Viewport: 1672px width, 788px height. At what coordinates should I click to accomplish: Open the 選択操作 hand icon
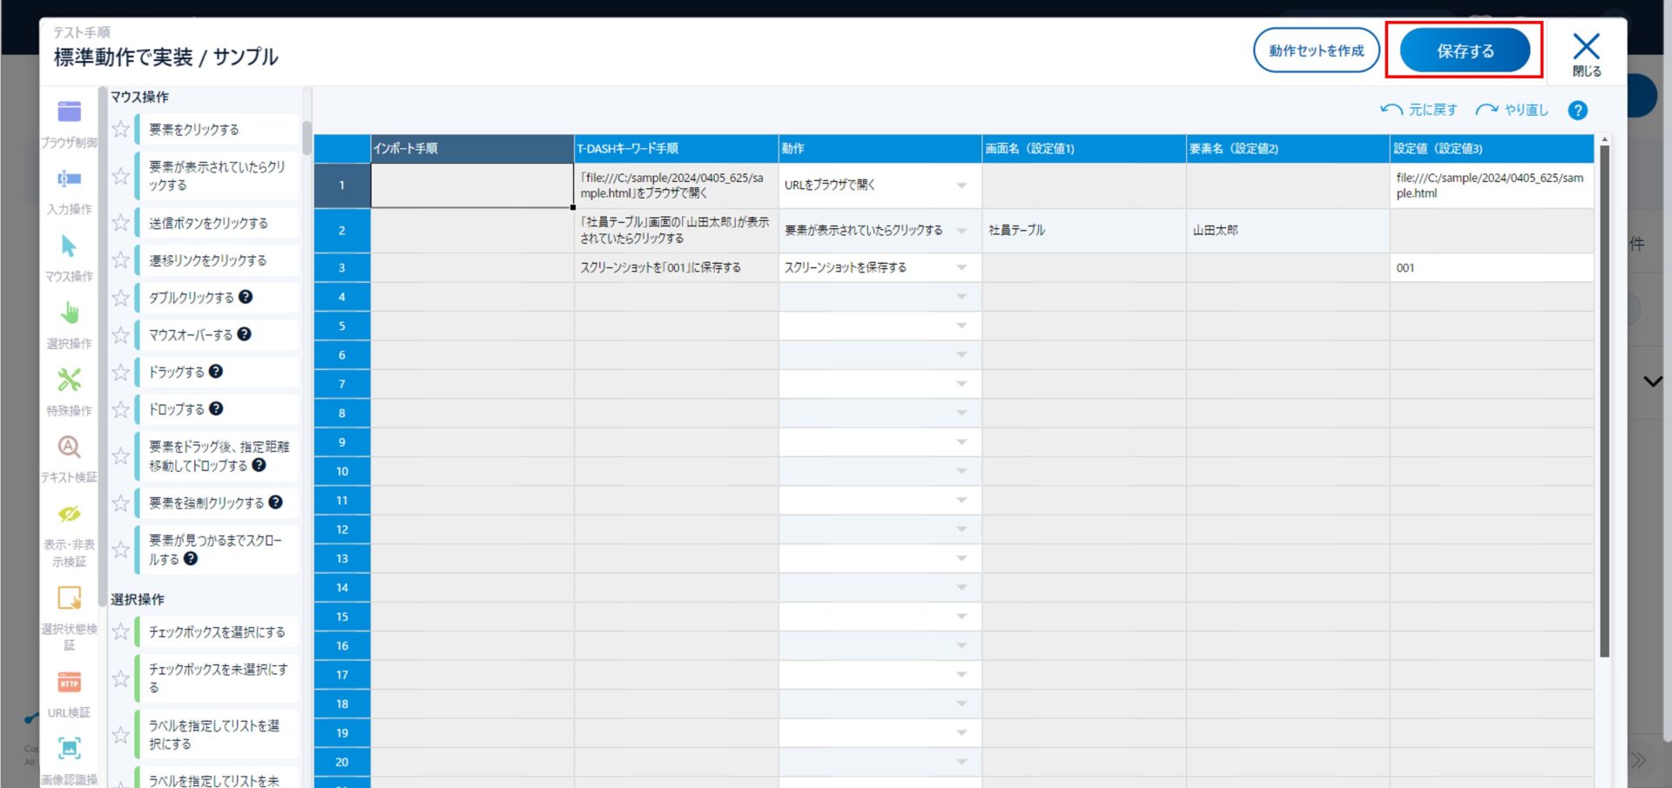pos(69,313)
